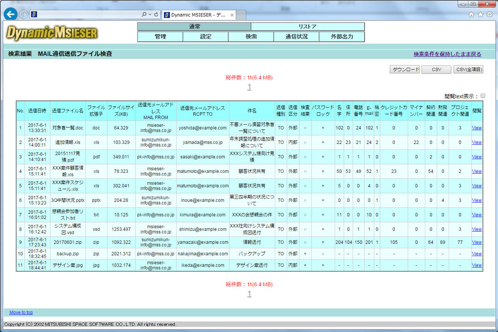Select the file name backup.zip
This screenshot has width=498, height=332.
(x=68, y=254)
